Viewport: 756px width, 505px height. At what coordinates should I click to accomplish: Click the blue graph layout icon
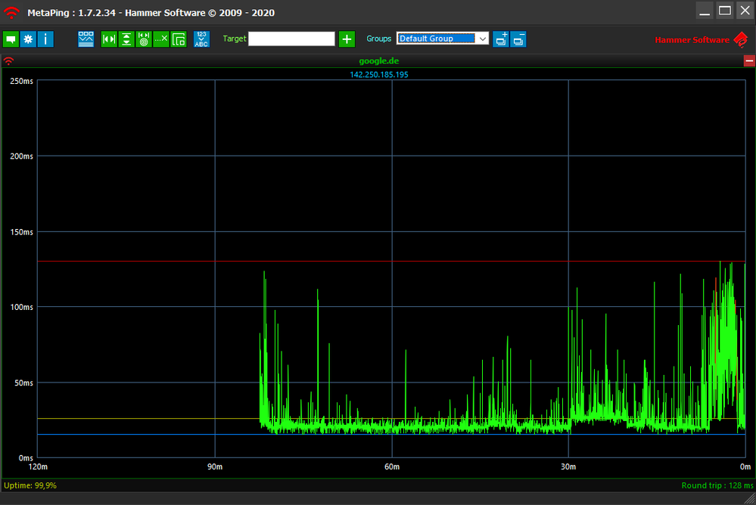click(x=86, y=39)
